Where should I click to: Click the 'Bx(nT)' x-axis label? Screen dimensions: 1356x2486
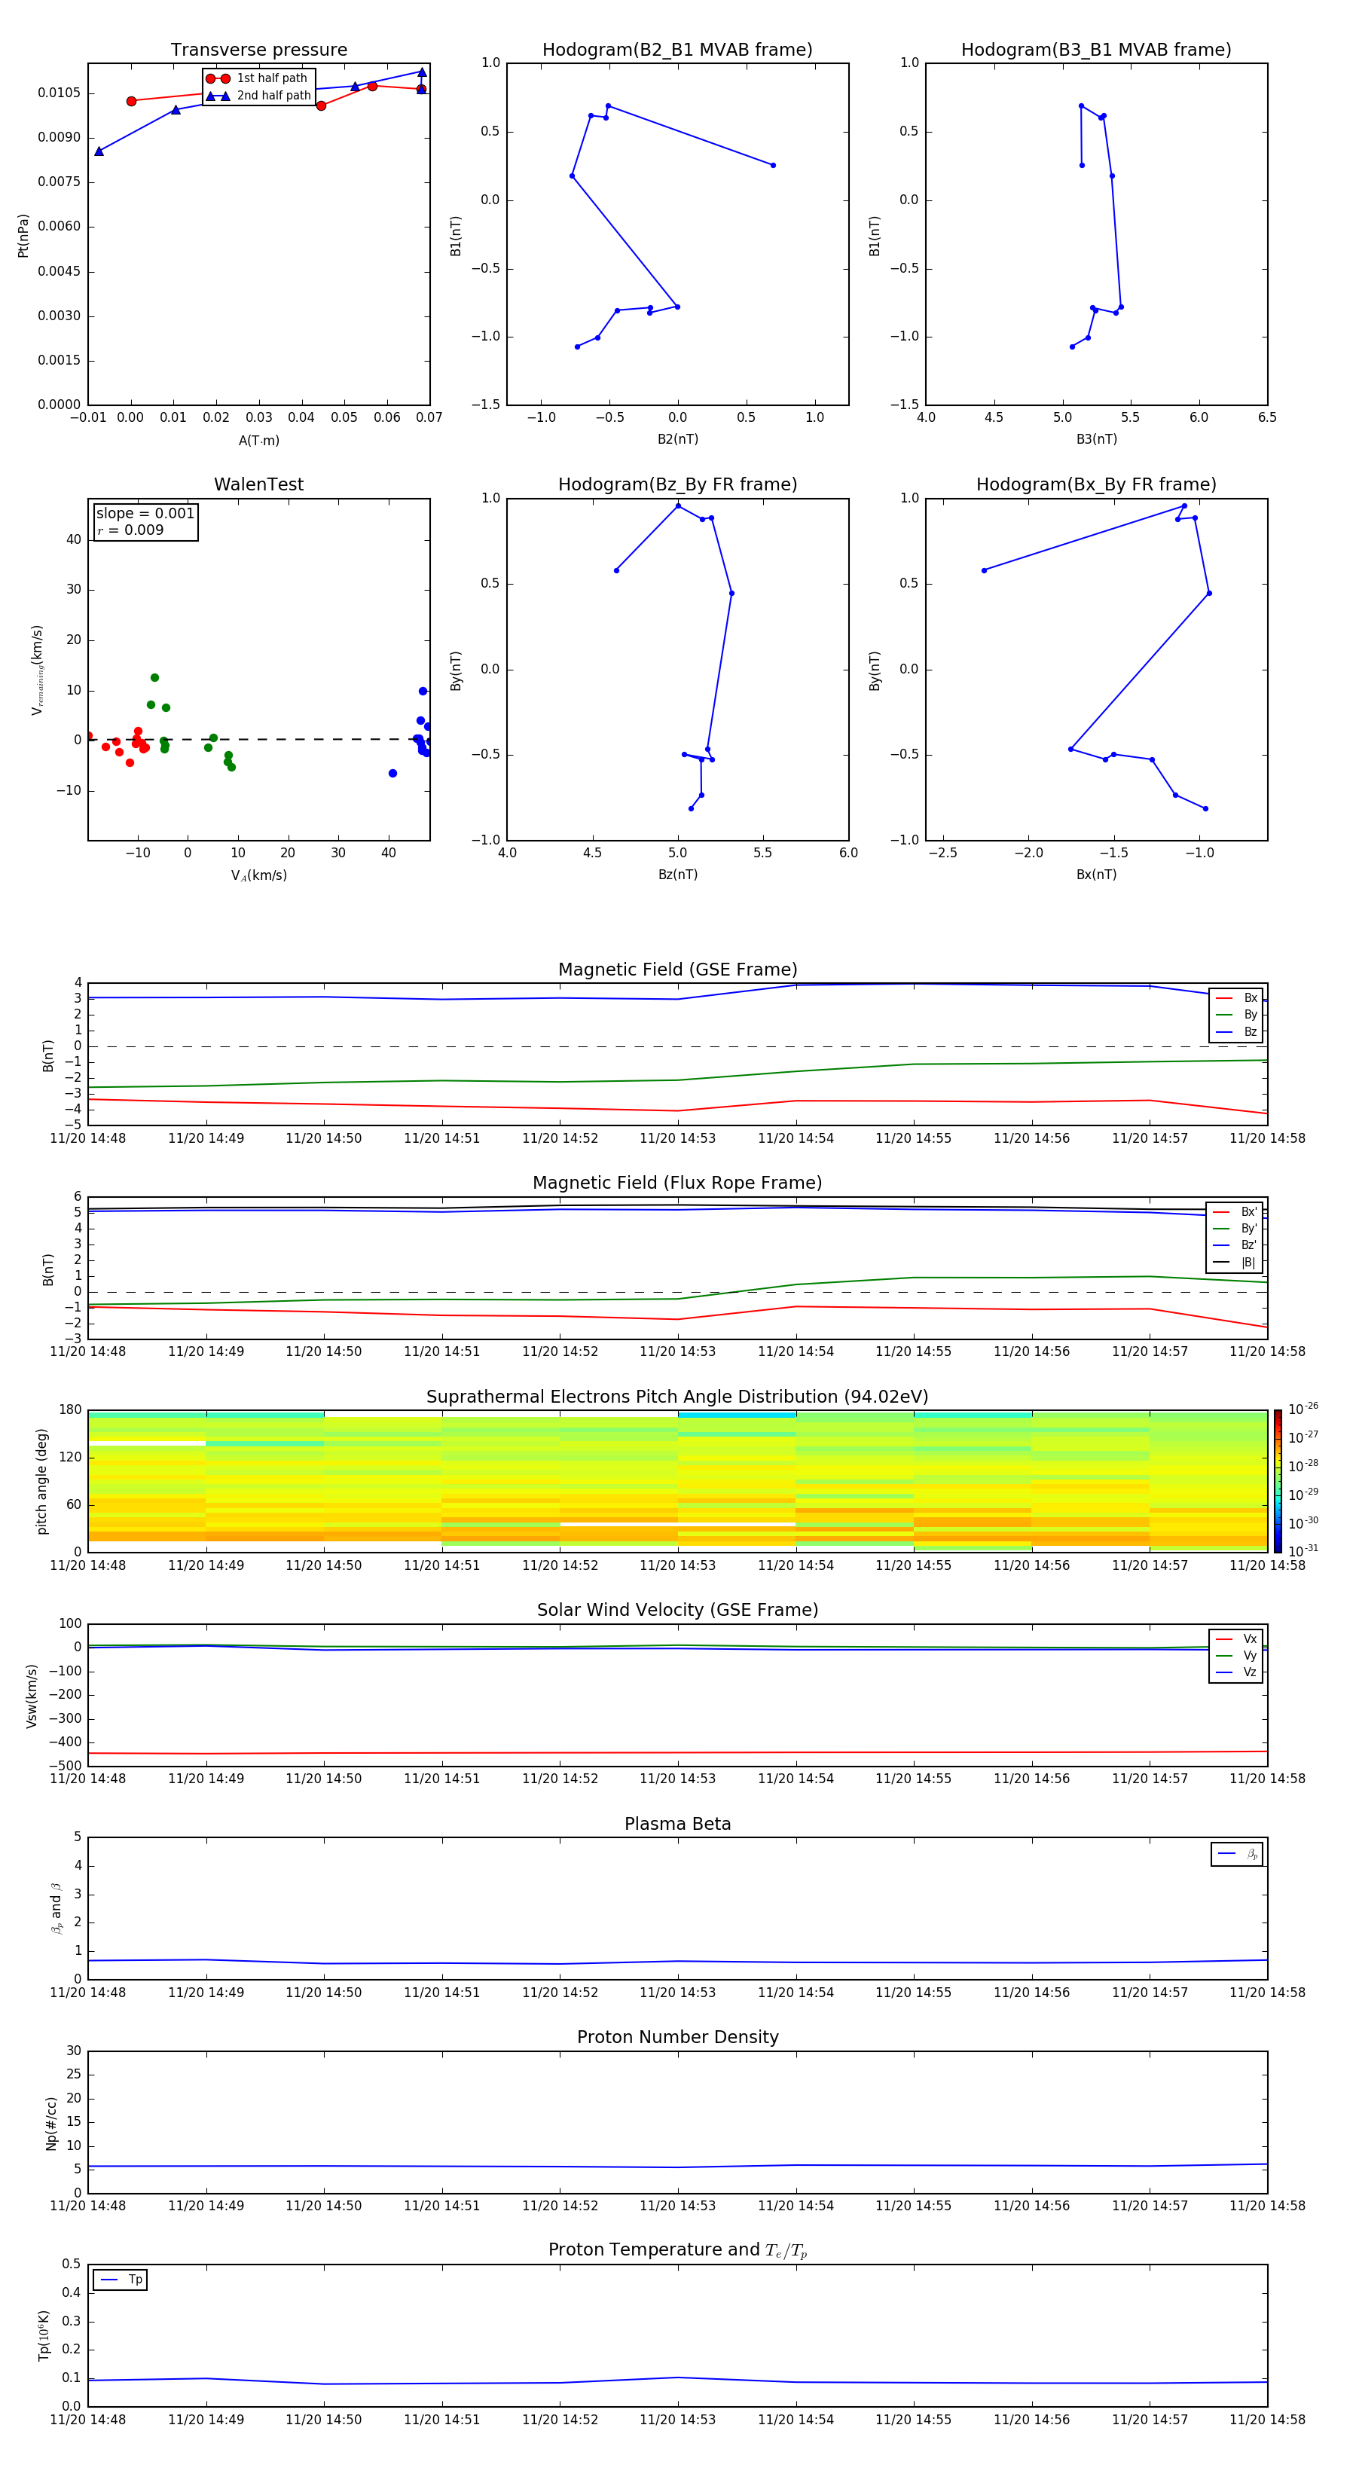pyautogui.click(x=1096, y=875)
